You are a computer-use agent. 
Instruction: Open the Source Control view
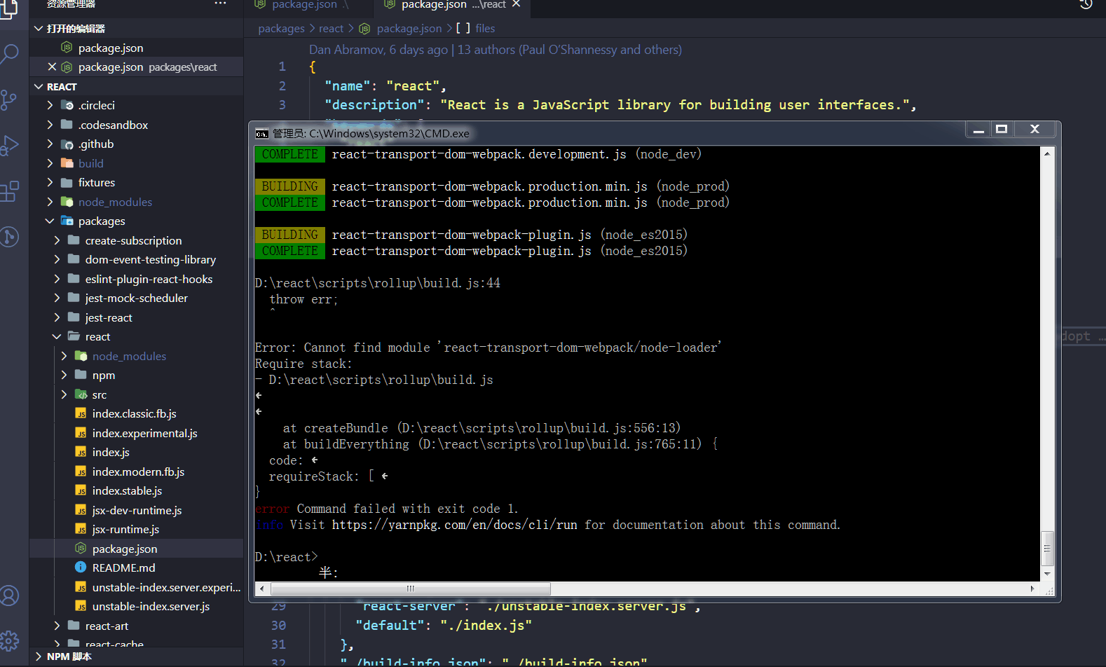[8, 99]
